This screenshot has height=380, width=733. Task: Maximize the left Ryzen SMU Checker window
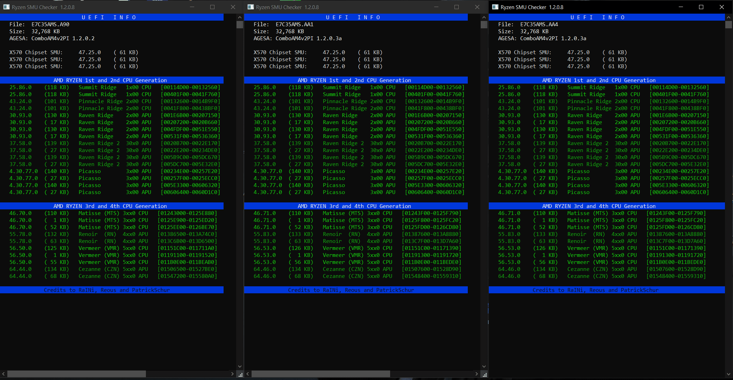[x=212, y=7]
